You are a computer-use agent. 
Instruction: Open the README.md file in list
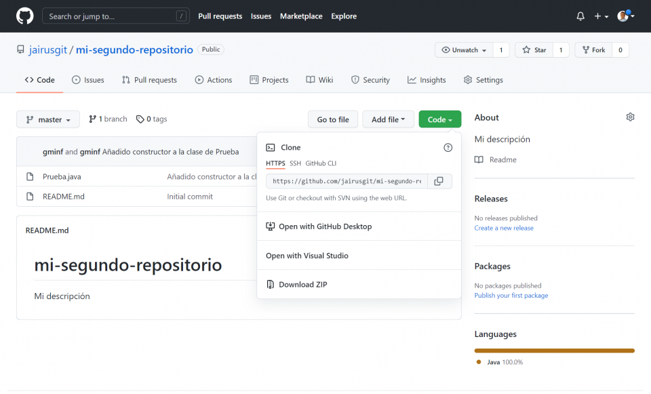click(x=64, y=197)
